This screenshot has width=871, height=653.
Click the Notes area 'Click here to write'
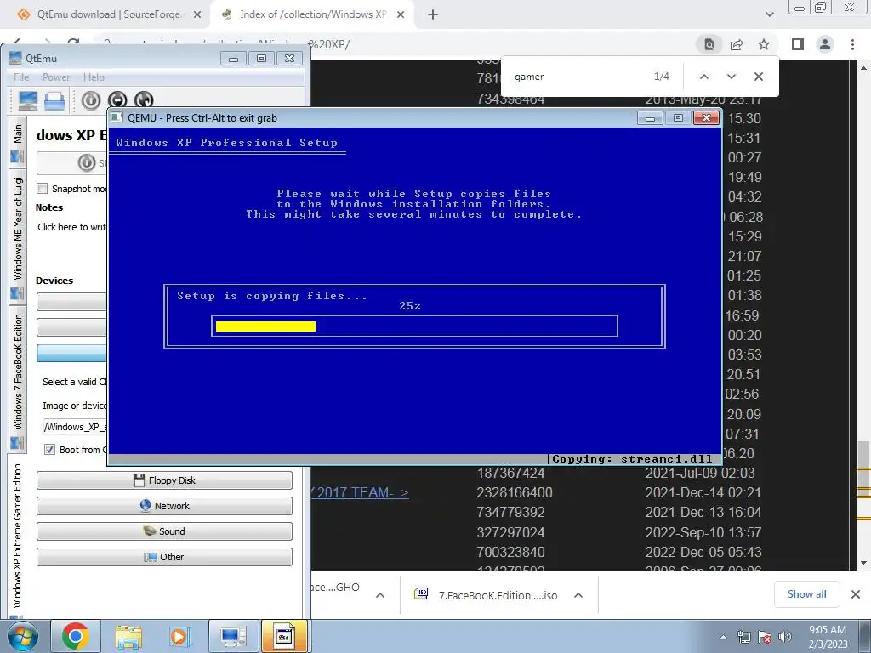pyautogui.click(x=71, y=226)
